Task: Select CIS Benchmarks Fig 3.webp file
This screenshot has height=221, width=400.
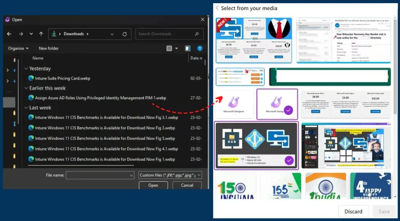Action: (x=105, y=128)
